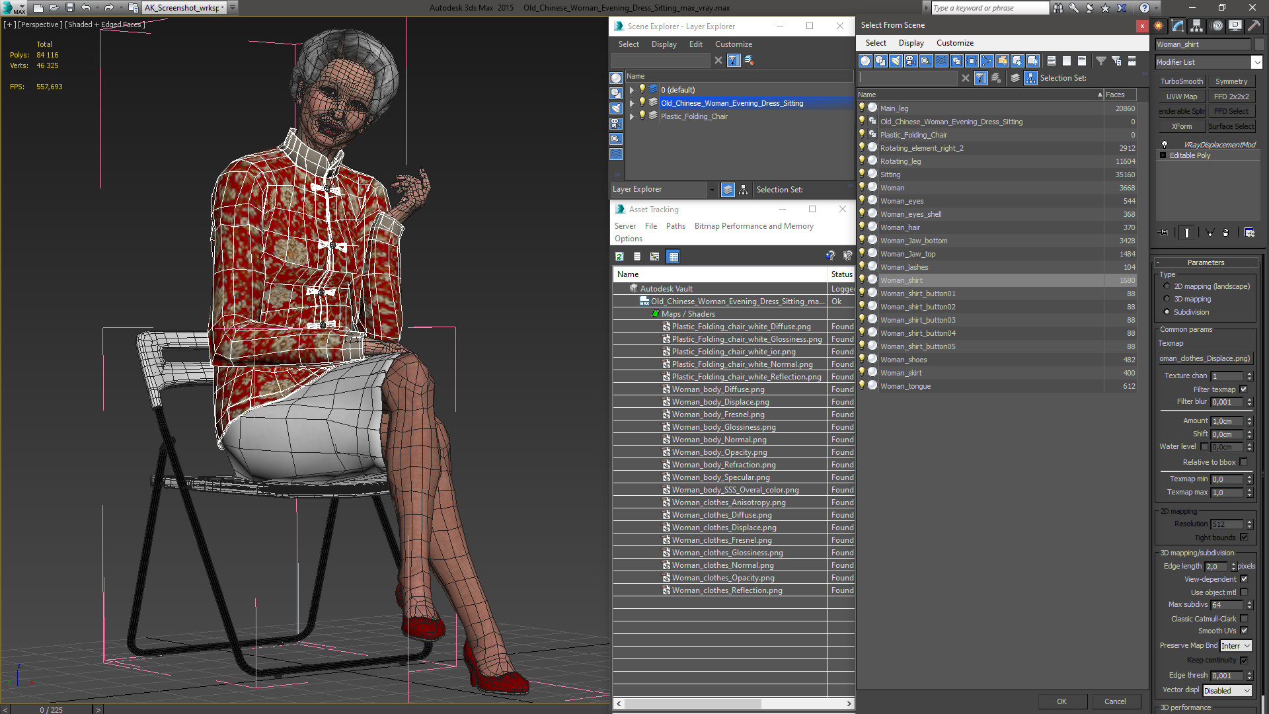Image resolution: width=1269 pixels, height=714 pixels.
Task: Expand Plastic_Folding_Chair layer in Scene Explorer
Action: click(632, 116)
